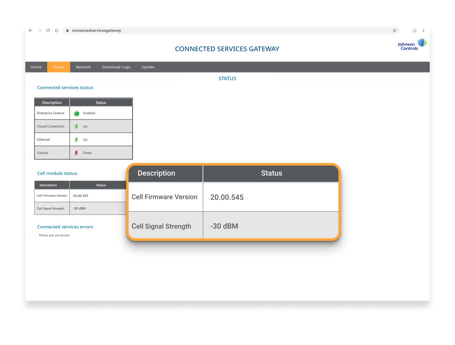Click the padlock icon in address bar
The image size is (455, 345).
[67, 30]
